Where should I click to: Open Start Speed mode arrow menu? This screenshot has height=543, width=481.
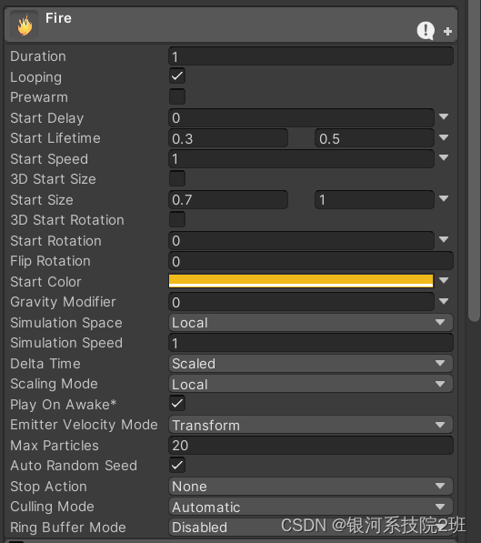click(x=444, y=157)
